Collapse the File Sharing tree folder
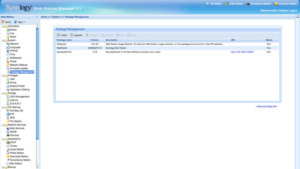The image size is (300, 169). tap(3, 107)
